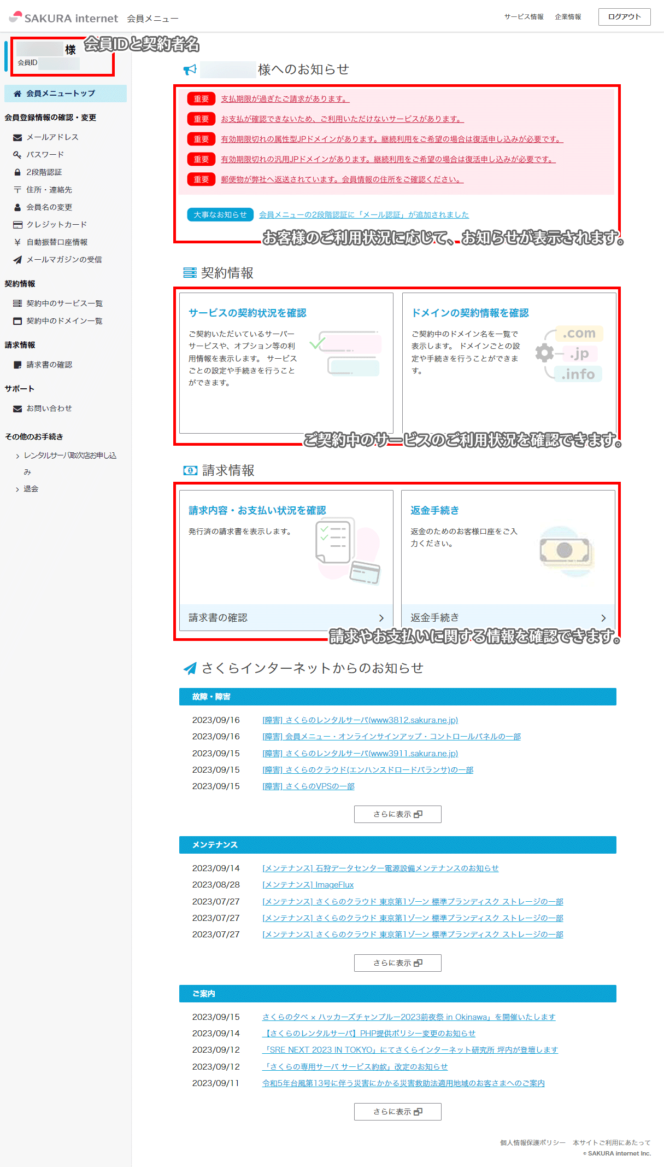Viewport: 664px width, 1167px height.
Task: Click the window icon for 契約中のドメイン一覧
Action: 17,321
